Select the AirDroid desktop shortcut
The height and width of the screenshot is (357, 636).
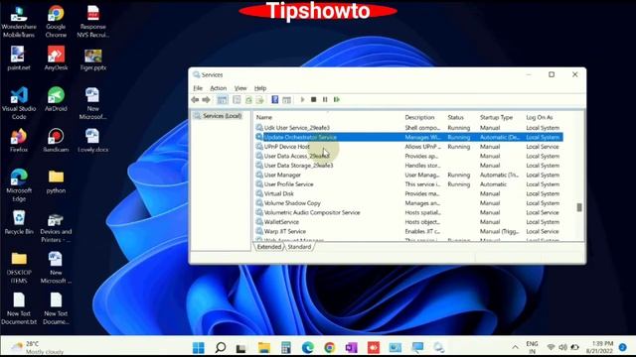point(56,99)
